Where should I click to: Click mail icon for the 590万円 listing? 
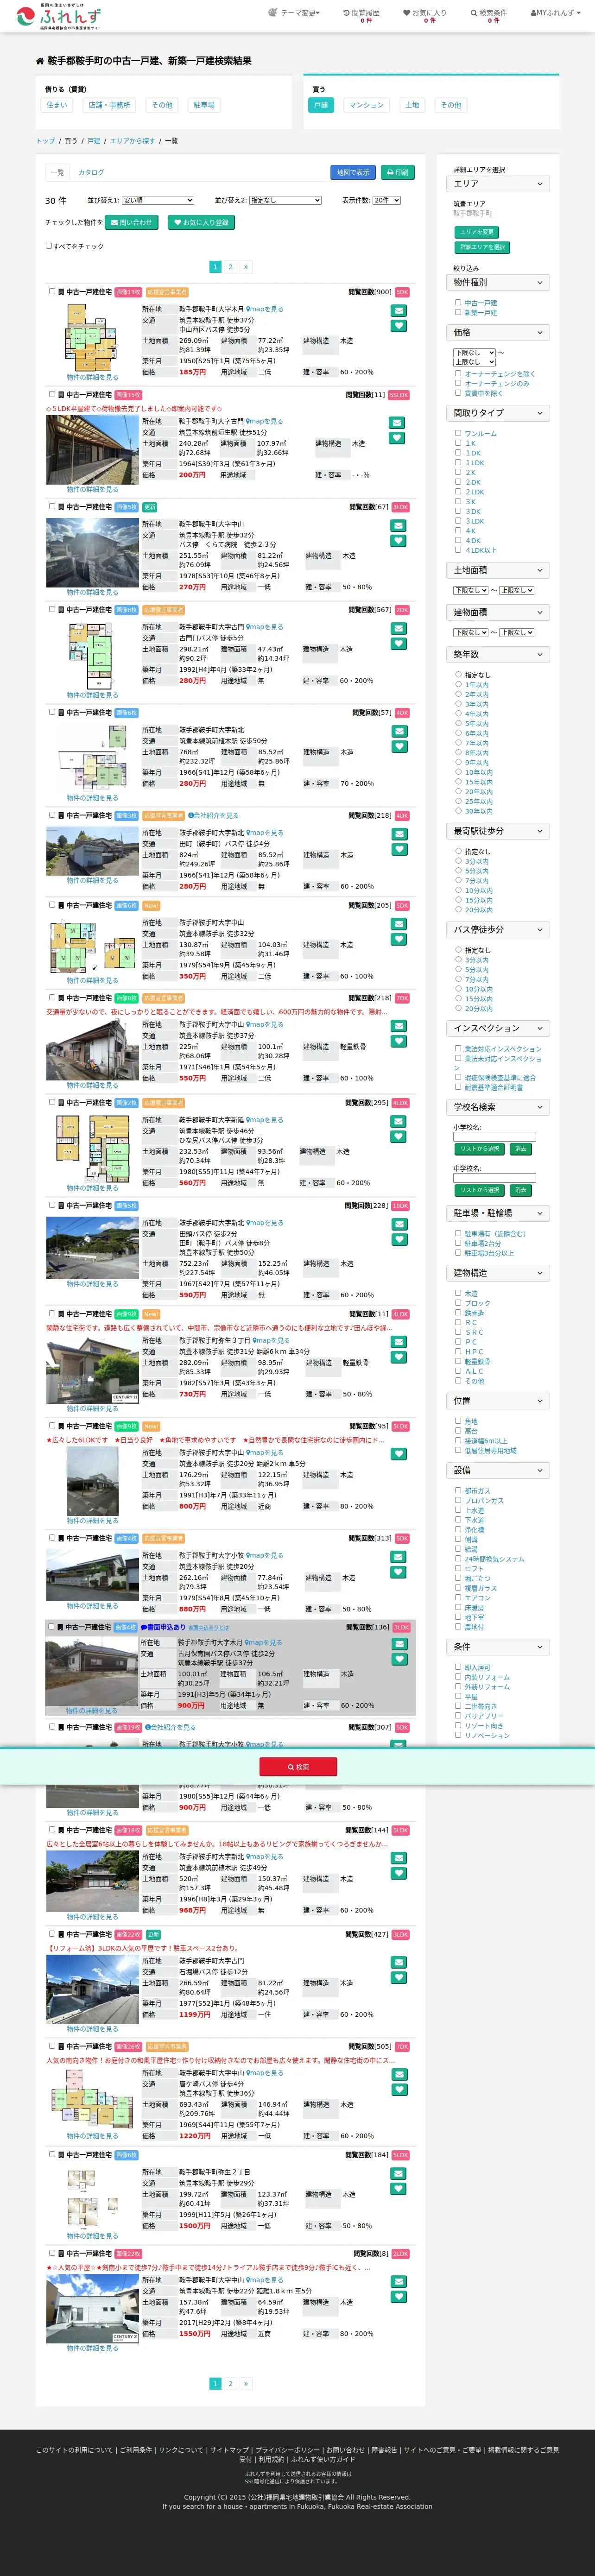398,1224
